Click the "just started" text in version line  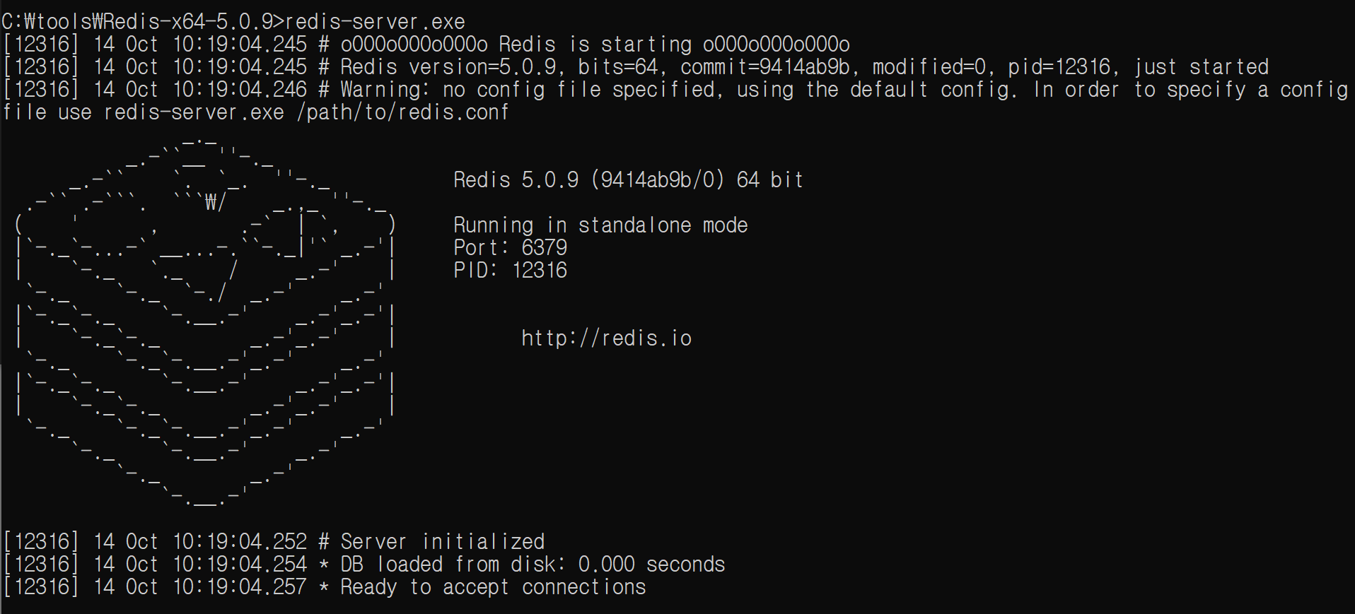1202,67
